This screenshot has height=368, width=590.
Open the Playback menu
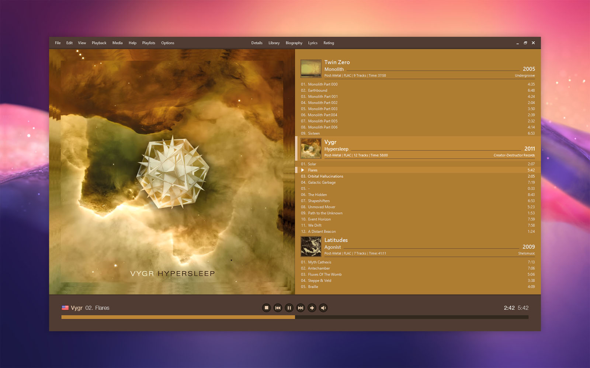point(99,43)
